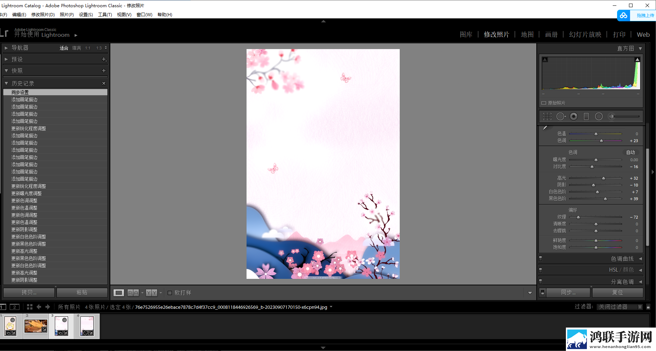Open the Edit menu
The height and width of the screenshot is (351, 656).
19,15
